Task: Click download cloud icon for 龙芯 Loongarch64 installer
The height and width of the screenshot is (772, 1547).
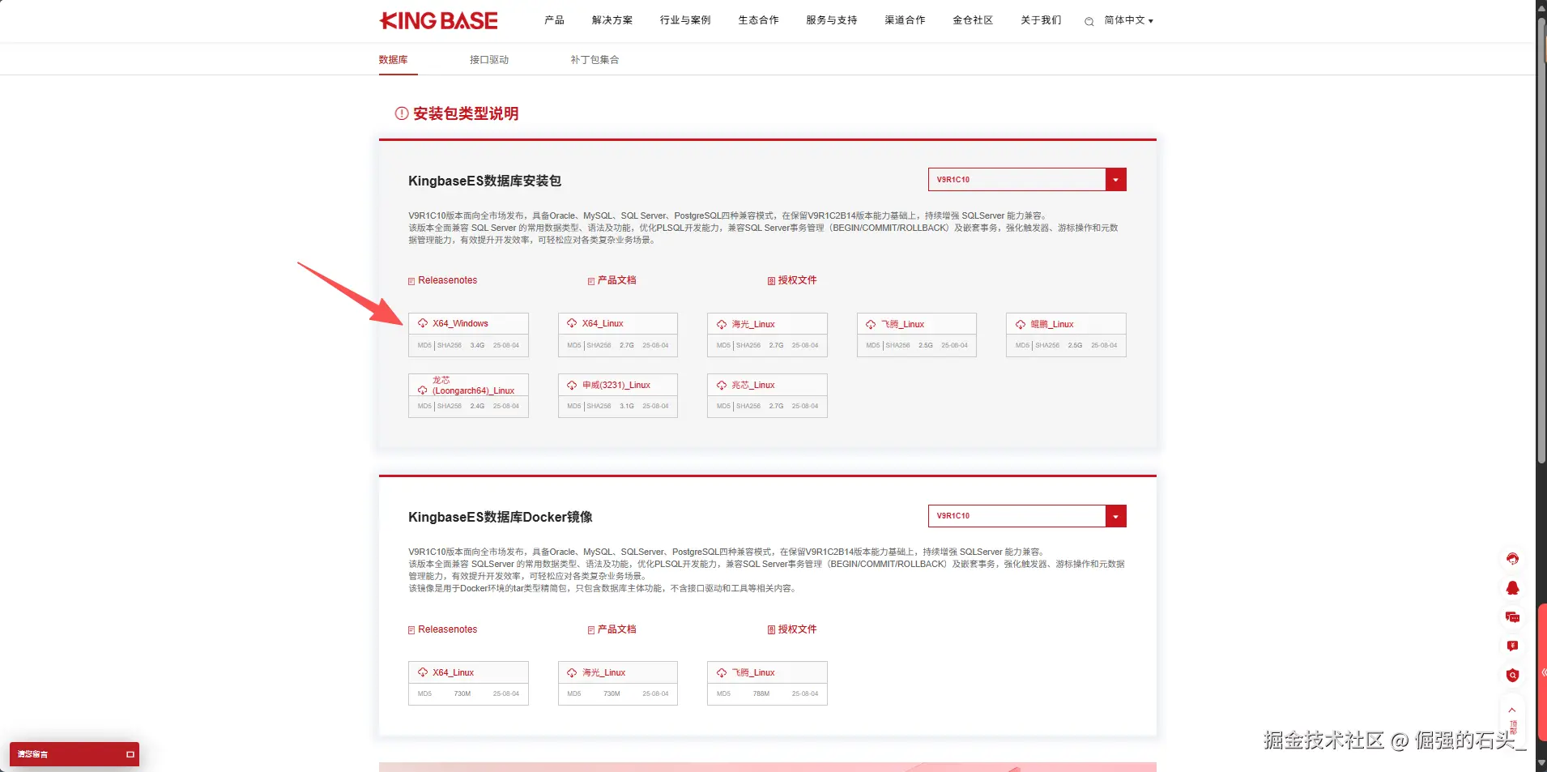Action: 423,390
